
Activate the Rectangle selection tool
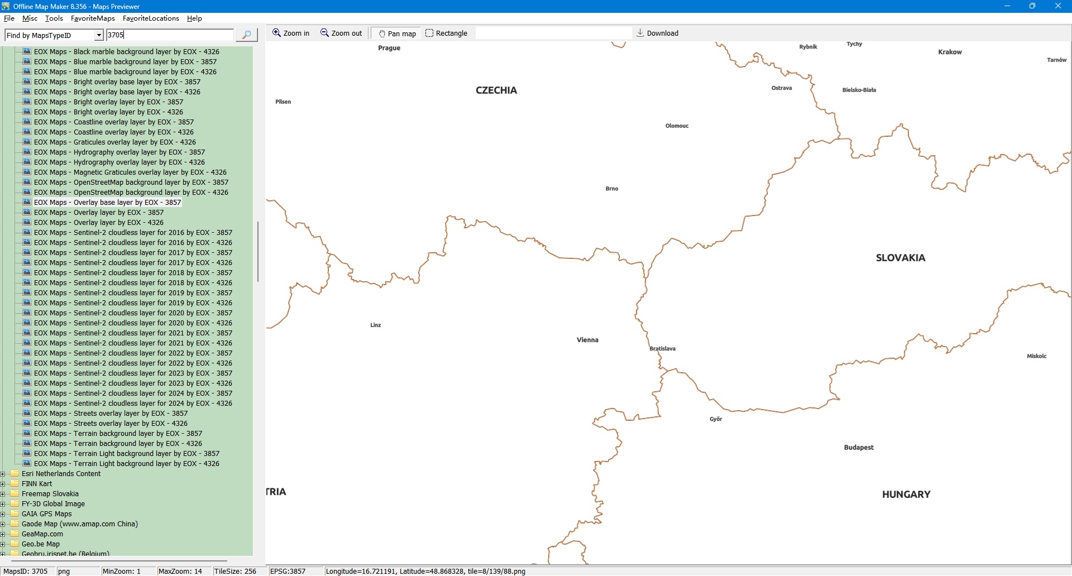point(446,33)
